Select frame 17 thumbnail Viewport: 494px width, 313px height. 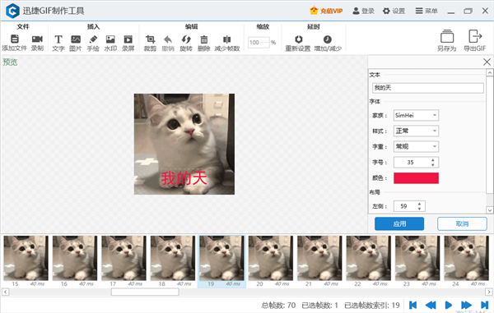[x=123, y=258]
